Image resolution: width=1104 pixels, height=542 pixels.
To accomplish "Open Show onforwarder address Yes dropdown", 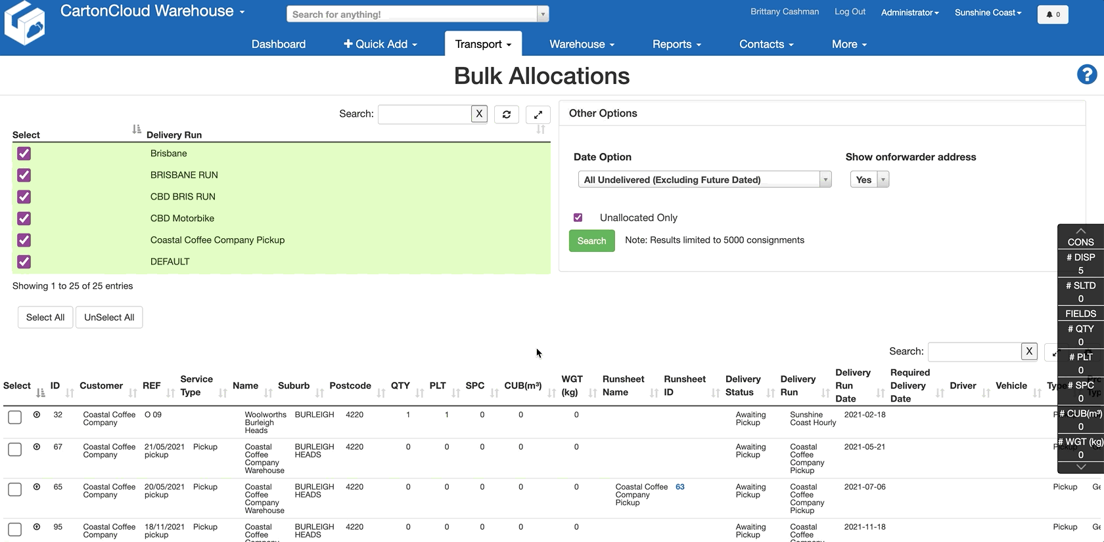I will pos(869,180).
